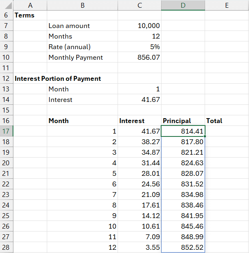This screenshot has height=253, width=249.
Task: Click the loan amount cell showing 10,000
Action: click(x=139, y=26)
